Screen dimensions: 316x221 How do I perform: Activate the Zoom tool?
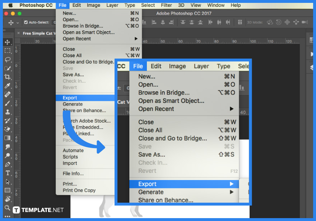click(x=7, y=208)
